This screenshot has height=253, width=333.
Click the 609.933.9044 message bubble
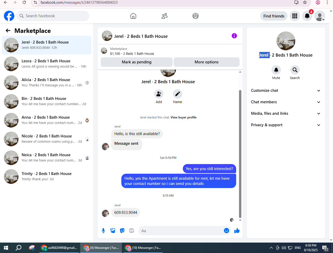coord(125,213)
